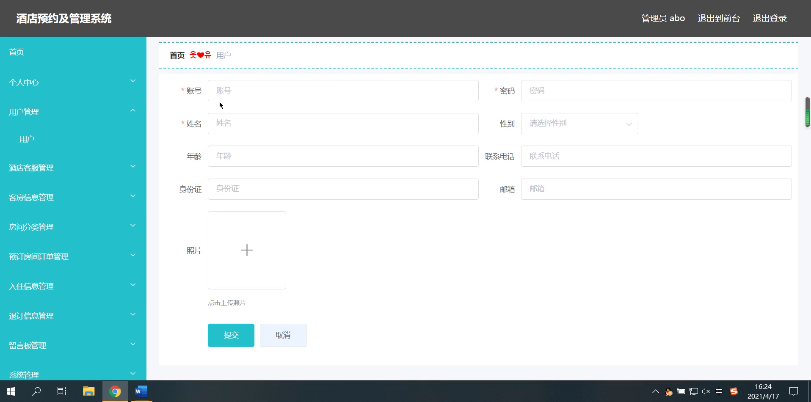
Task: Open Sogou input method tray icon
Action: 734,391
